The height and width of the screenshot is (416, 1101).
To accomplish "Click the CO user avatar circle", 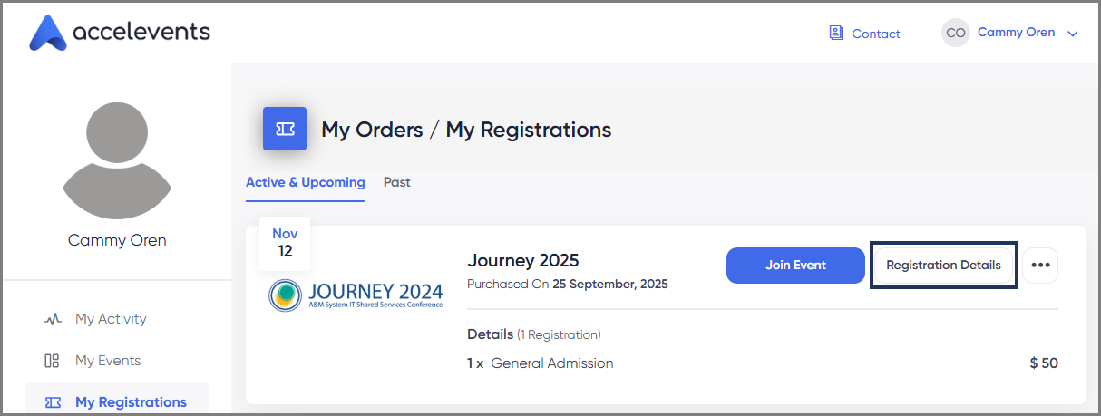I will click(956, 33).
